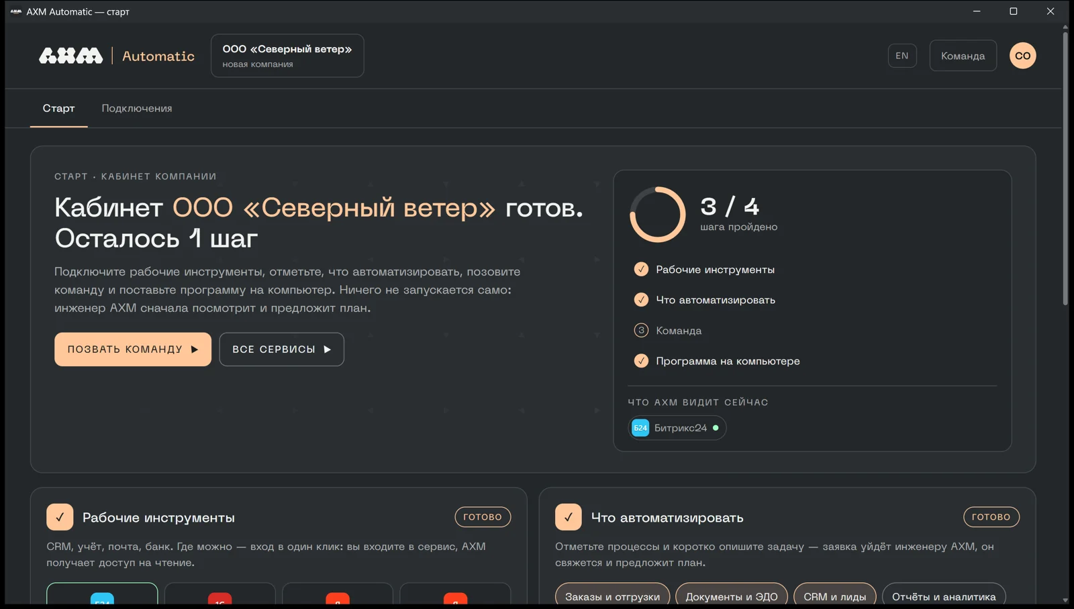Click the ВСЕ СЕРВИСЫ button
1074x609 pixels.
[282, 349]
